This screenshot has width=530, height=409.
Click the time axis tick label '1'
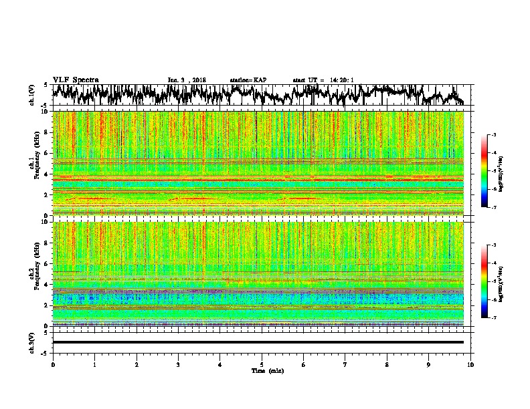[x=94, y=365]
